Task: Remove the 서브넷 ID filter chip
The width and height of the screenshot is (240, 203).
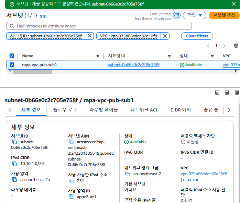Action: 89,36
